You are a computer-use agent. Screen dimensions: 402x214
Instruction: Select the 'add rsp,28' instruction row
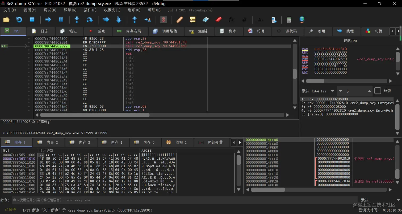[x=163, y=50]
